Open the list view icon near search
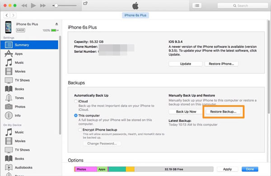This screenshot has height=176, width=271. tap(197, 6)
